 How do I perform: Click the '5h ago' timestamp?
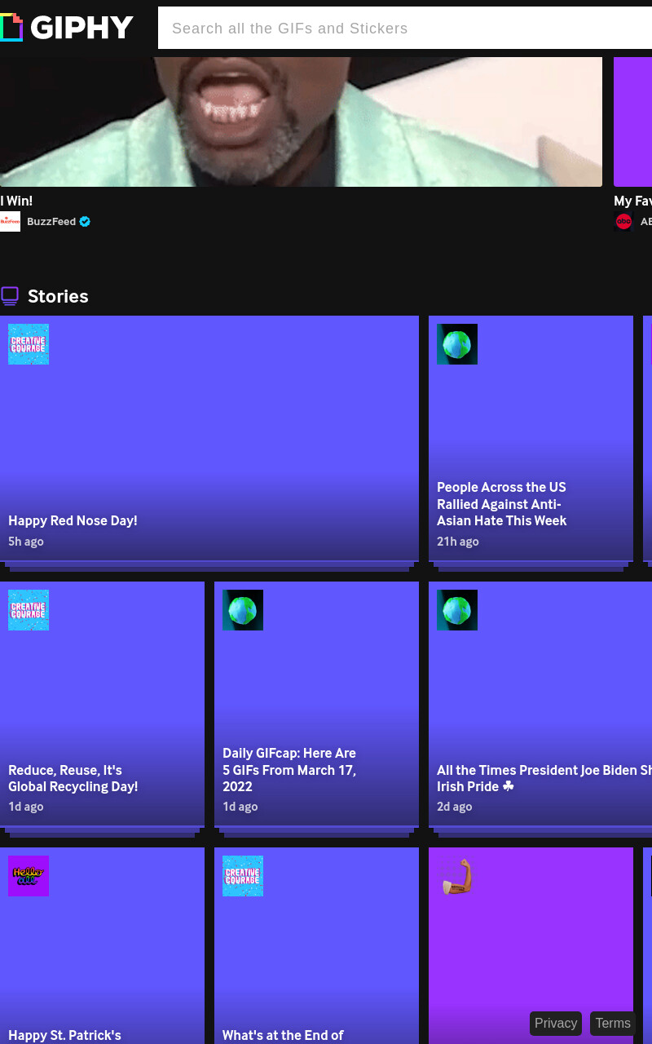26,542
